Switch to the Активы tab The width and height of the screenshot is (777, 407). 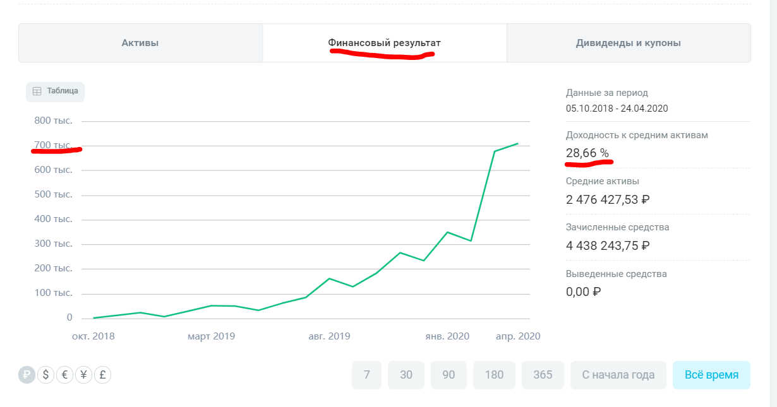(140, 43)
